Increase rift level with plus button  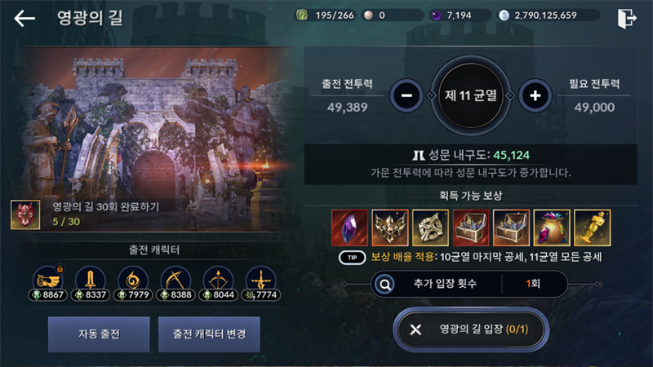[x=535, y=95]
